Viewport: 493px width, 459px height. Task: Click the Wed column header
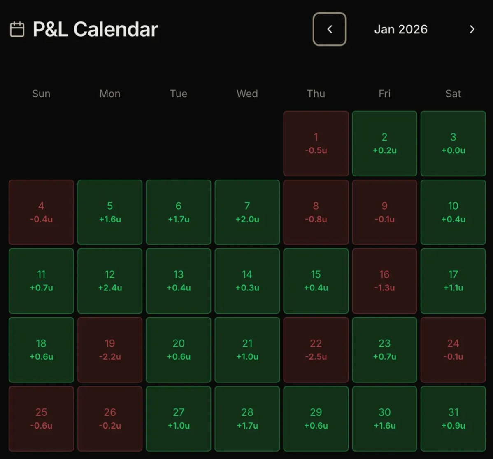coord(247,94)
